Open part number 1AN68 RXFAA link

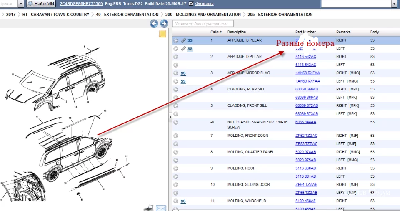point(307,73)
